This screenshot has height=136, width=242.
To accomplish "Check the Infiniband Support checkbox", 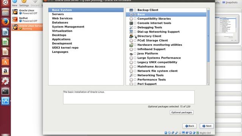I will (x=135, y=49).
